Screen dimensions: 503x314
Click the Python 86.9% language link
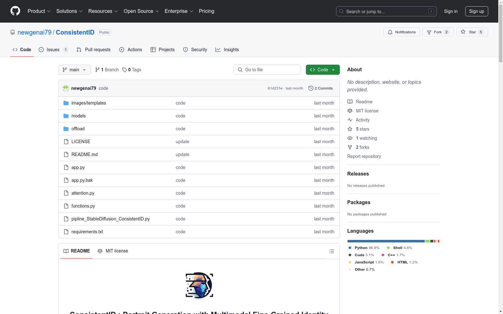tap(364, 248)
